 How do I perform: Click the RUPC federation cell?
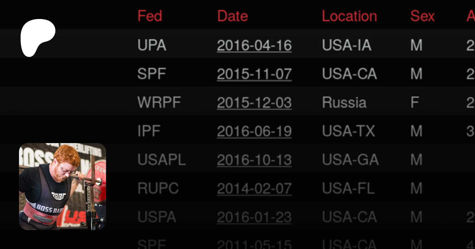point(158,189)
